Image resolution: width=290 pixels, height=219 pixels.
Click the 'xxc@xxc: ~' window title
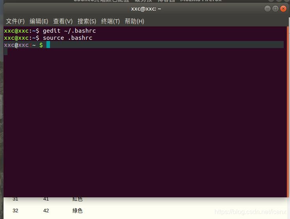[146, 9]
